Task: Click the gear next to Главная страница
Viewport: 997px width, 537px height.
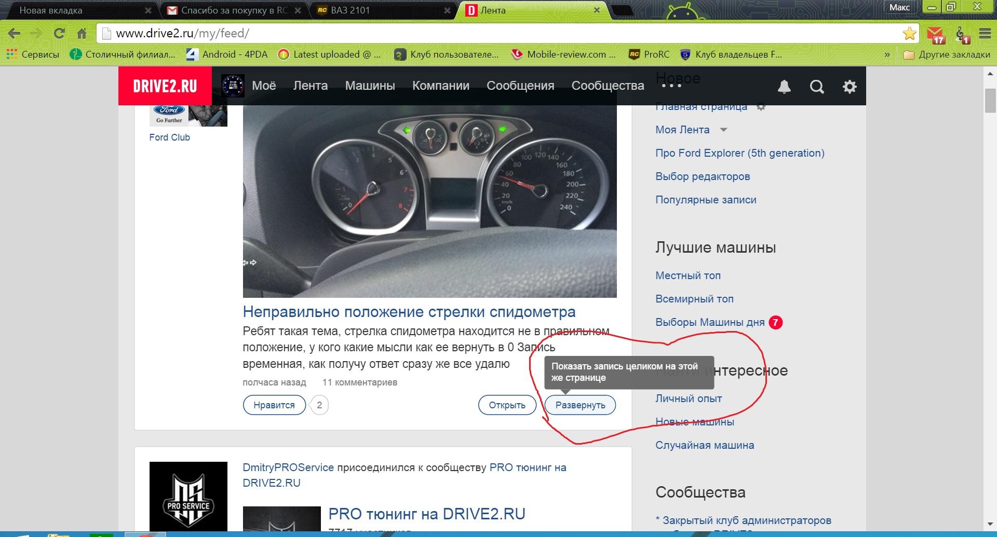Action: (761, 107)
